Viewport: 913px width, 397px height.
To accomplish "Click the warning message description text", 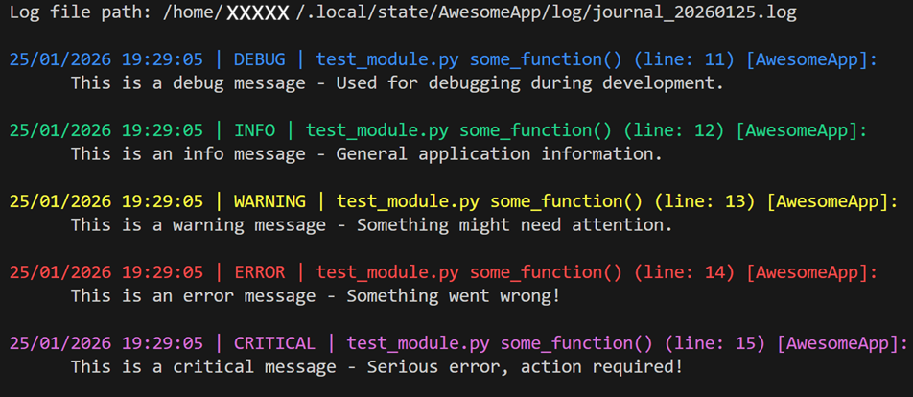I will tap(371, 225).
